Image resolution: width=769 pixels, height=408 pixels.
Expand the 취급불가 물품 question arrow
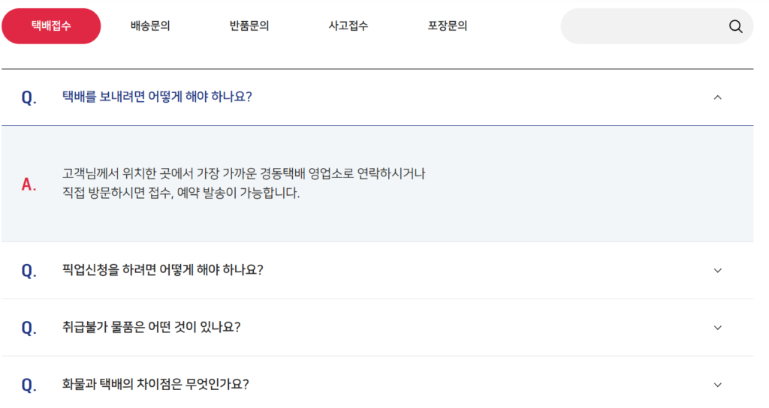[717, 328]
